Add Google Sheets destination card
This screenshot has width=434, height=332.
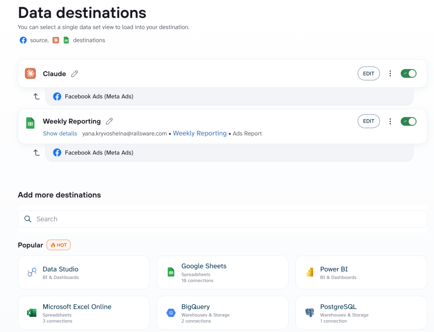(223, 272)
